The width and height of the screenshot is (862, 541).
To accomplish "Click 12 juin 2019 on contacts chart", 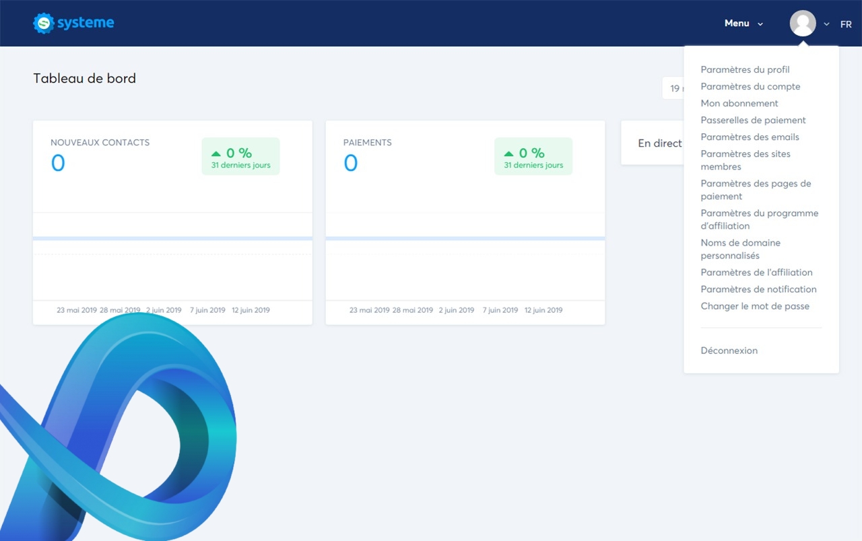I will [251, 310].
